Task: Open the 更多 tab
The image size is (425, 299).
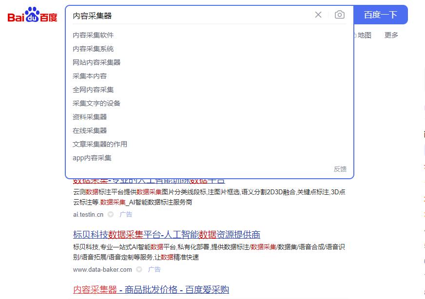Action: click(x=391, y=35)
